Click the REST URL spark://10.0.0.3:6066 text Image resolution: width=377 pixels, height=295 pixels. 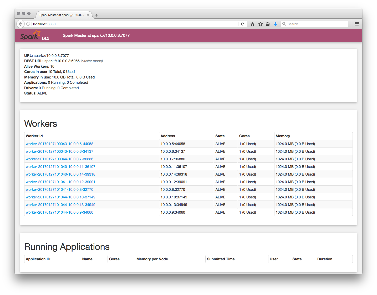(62, 61)
